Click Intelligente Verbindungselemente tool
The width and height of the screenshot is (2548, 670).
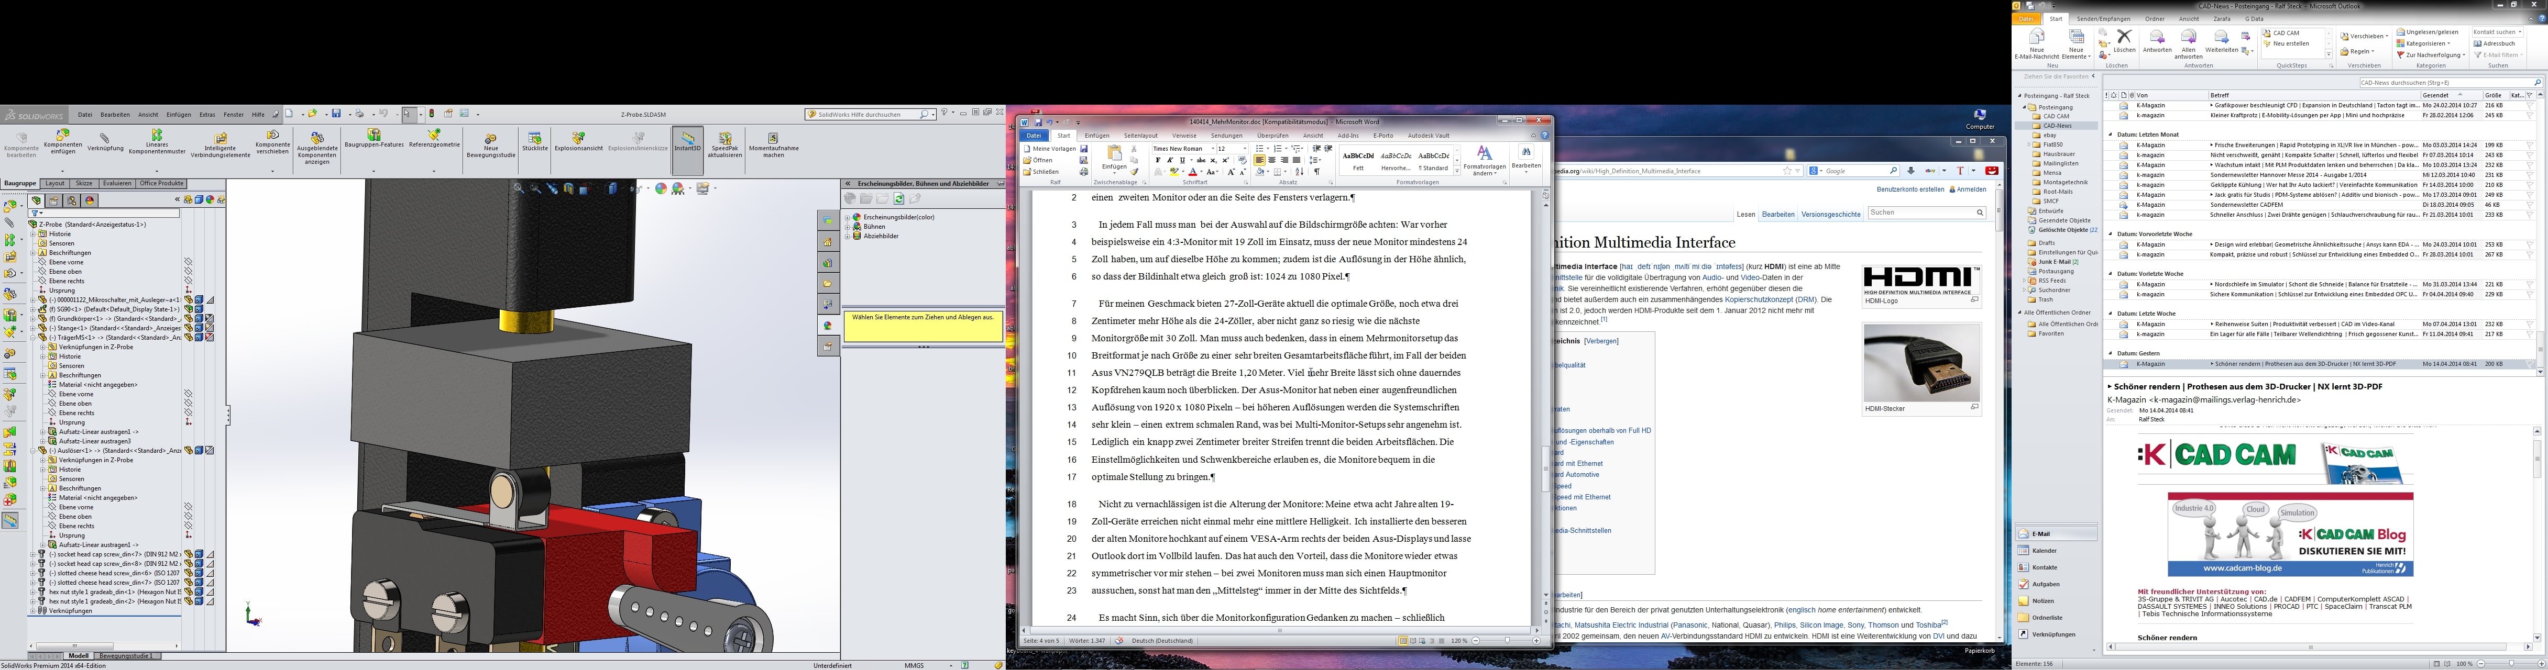click(221, 146)
